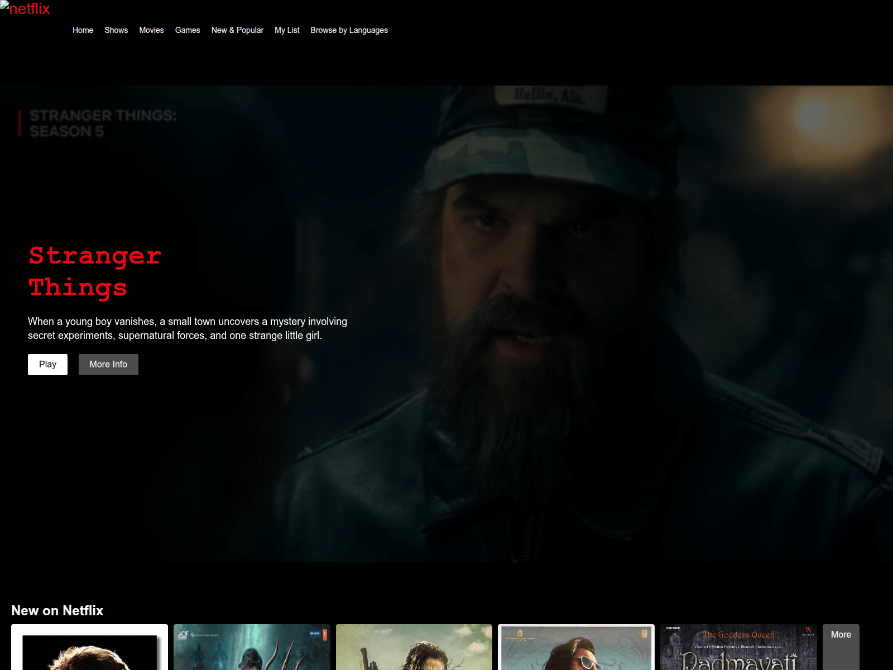Image resolution: width=893 pixels, height=670 pixels.
Task: Open the white-framed first poster thumbnail
Action: pyautogui.click(x=89, y=647)
